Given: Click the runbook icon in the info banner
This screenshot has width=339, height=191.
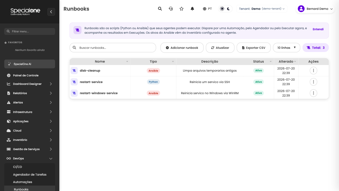Looking at the screenshot, I should click(x=77, y=30).
